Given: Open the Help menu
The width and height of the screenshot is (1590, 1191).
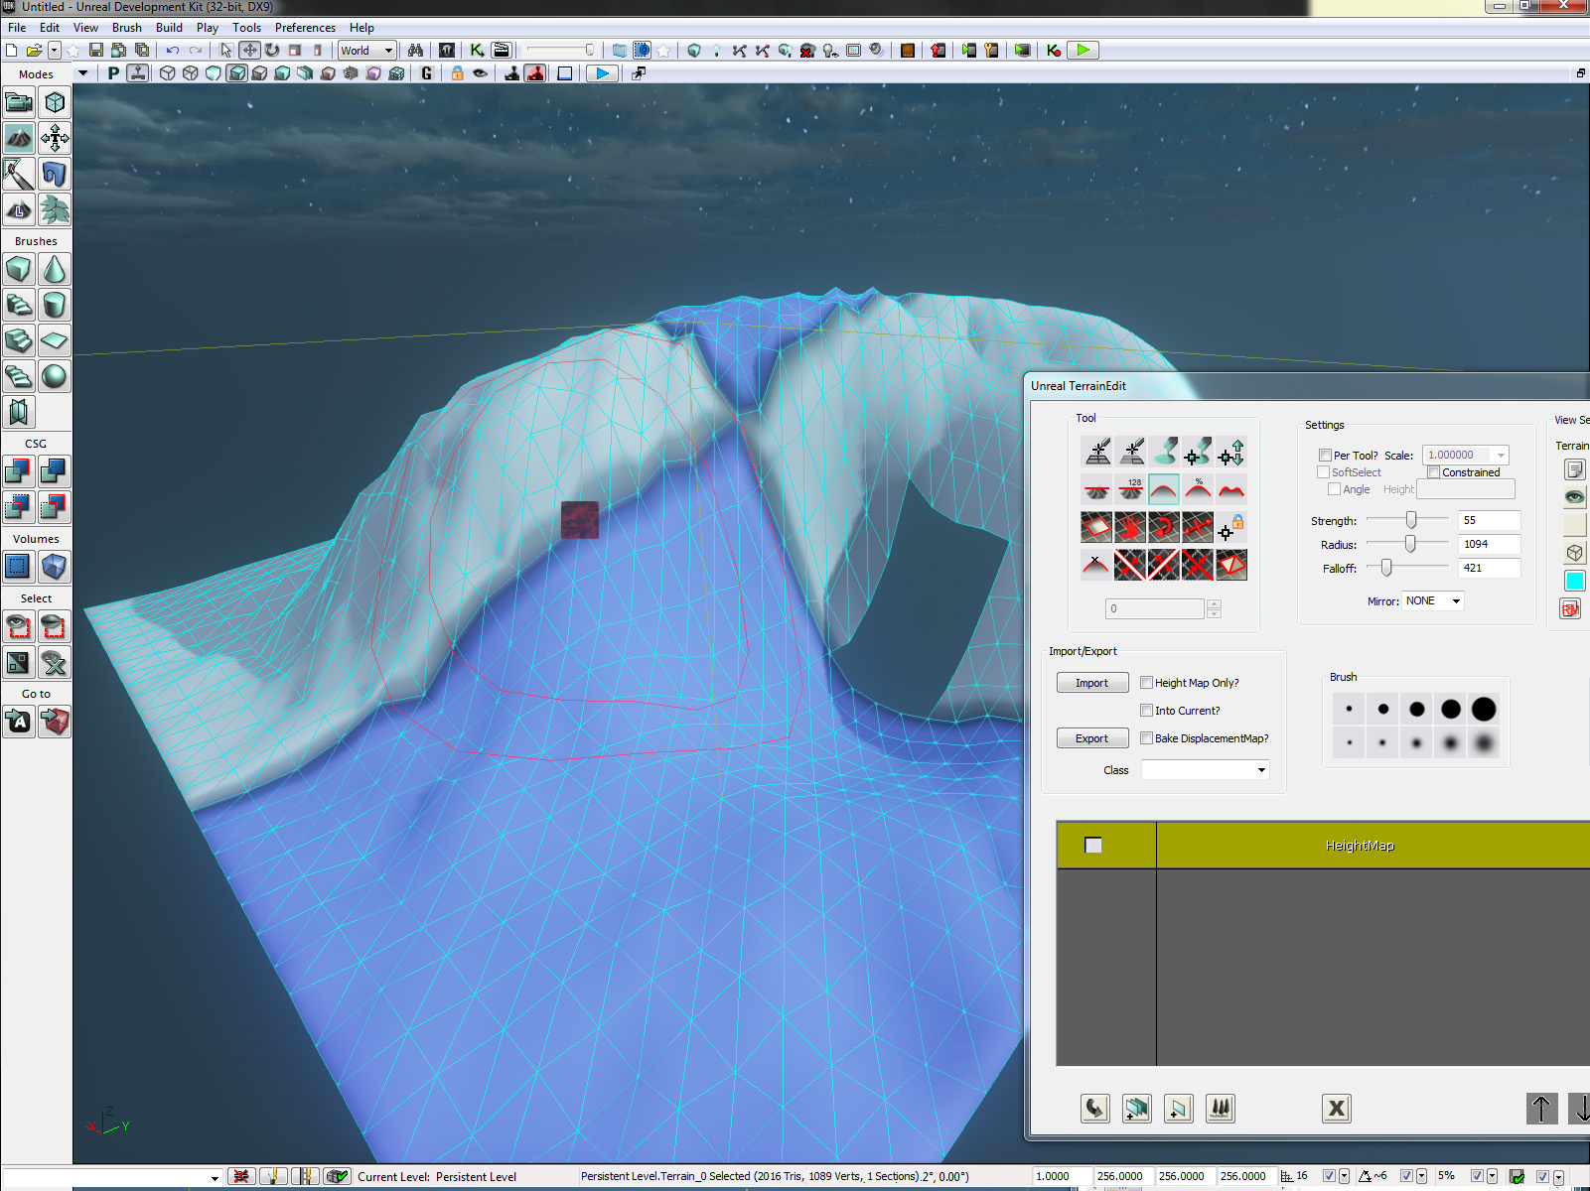Looking at the screenshot, I should tap(362, 28).
